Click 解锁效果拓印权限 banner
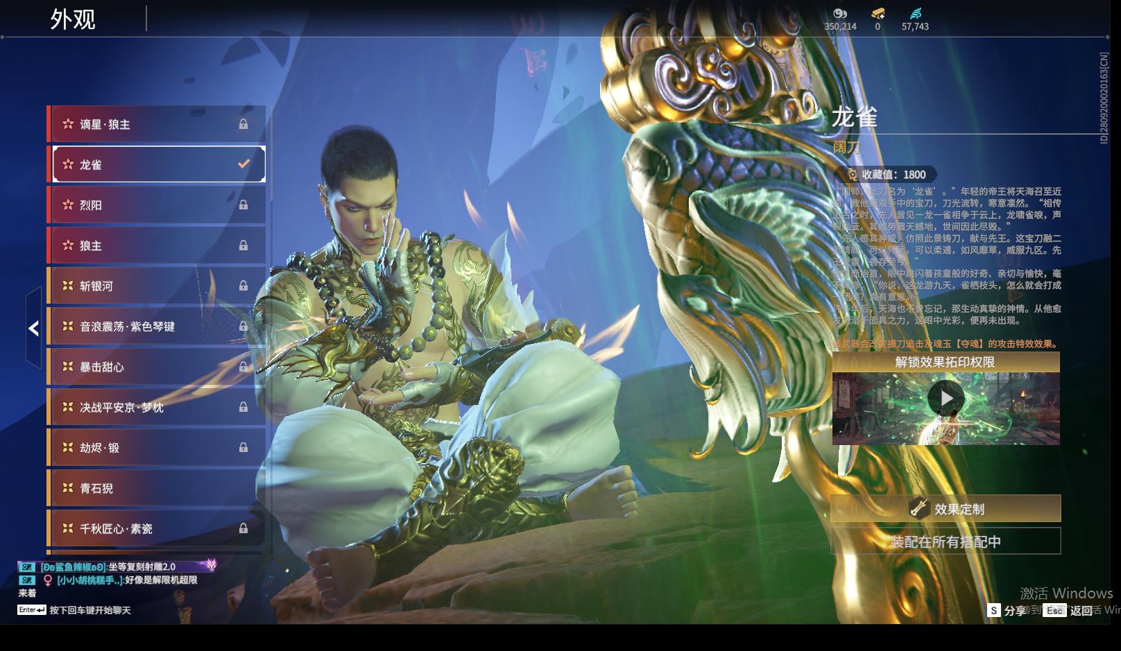The width and height of the screenshot is (1121, 651). pyautogui.click(x=945, y=362)
